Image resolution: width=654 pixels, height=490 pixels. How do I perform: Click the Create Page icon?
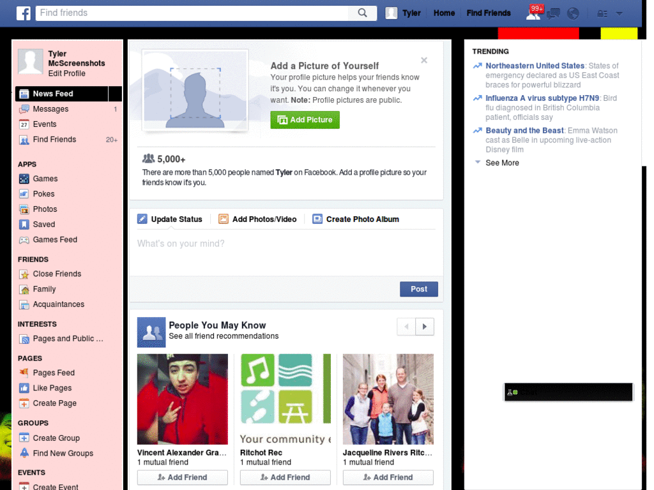(x=24, y=403)
